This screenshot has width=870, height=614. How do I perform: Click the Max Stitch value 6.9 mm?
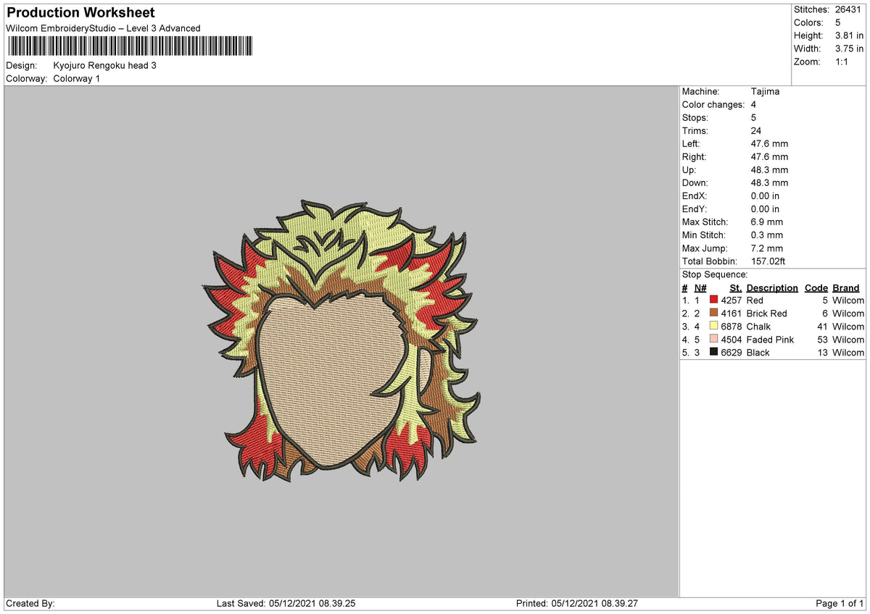pos(768,222)
